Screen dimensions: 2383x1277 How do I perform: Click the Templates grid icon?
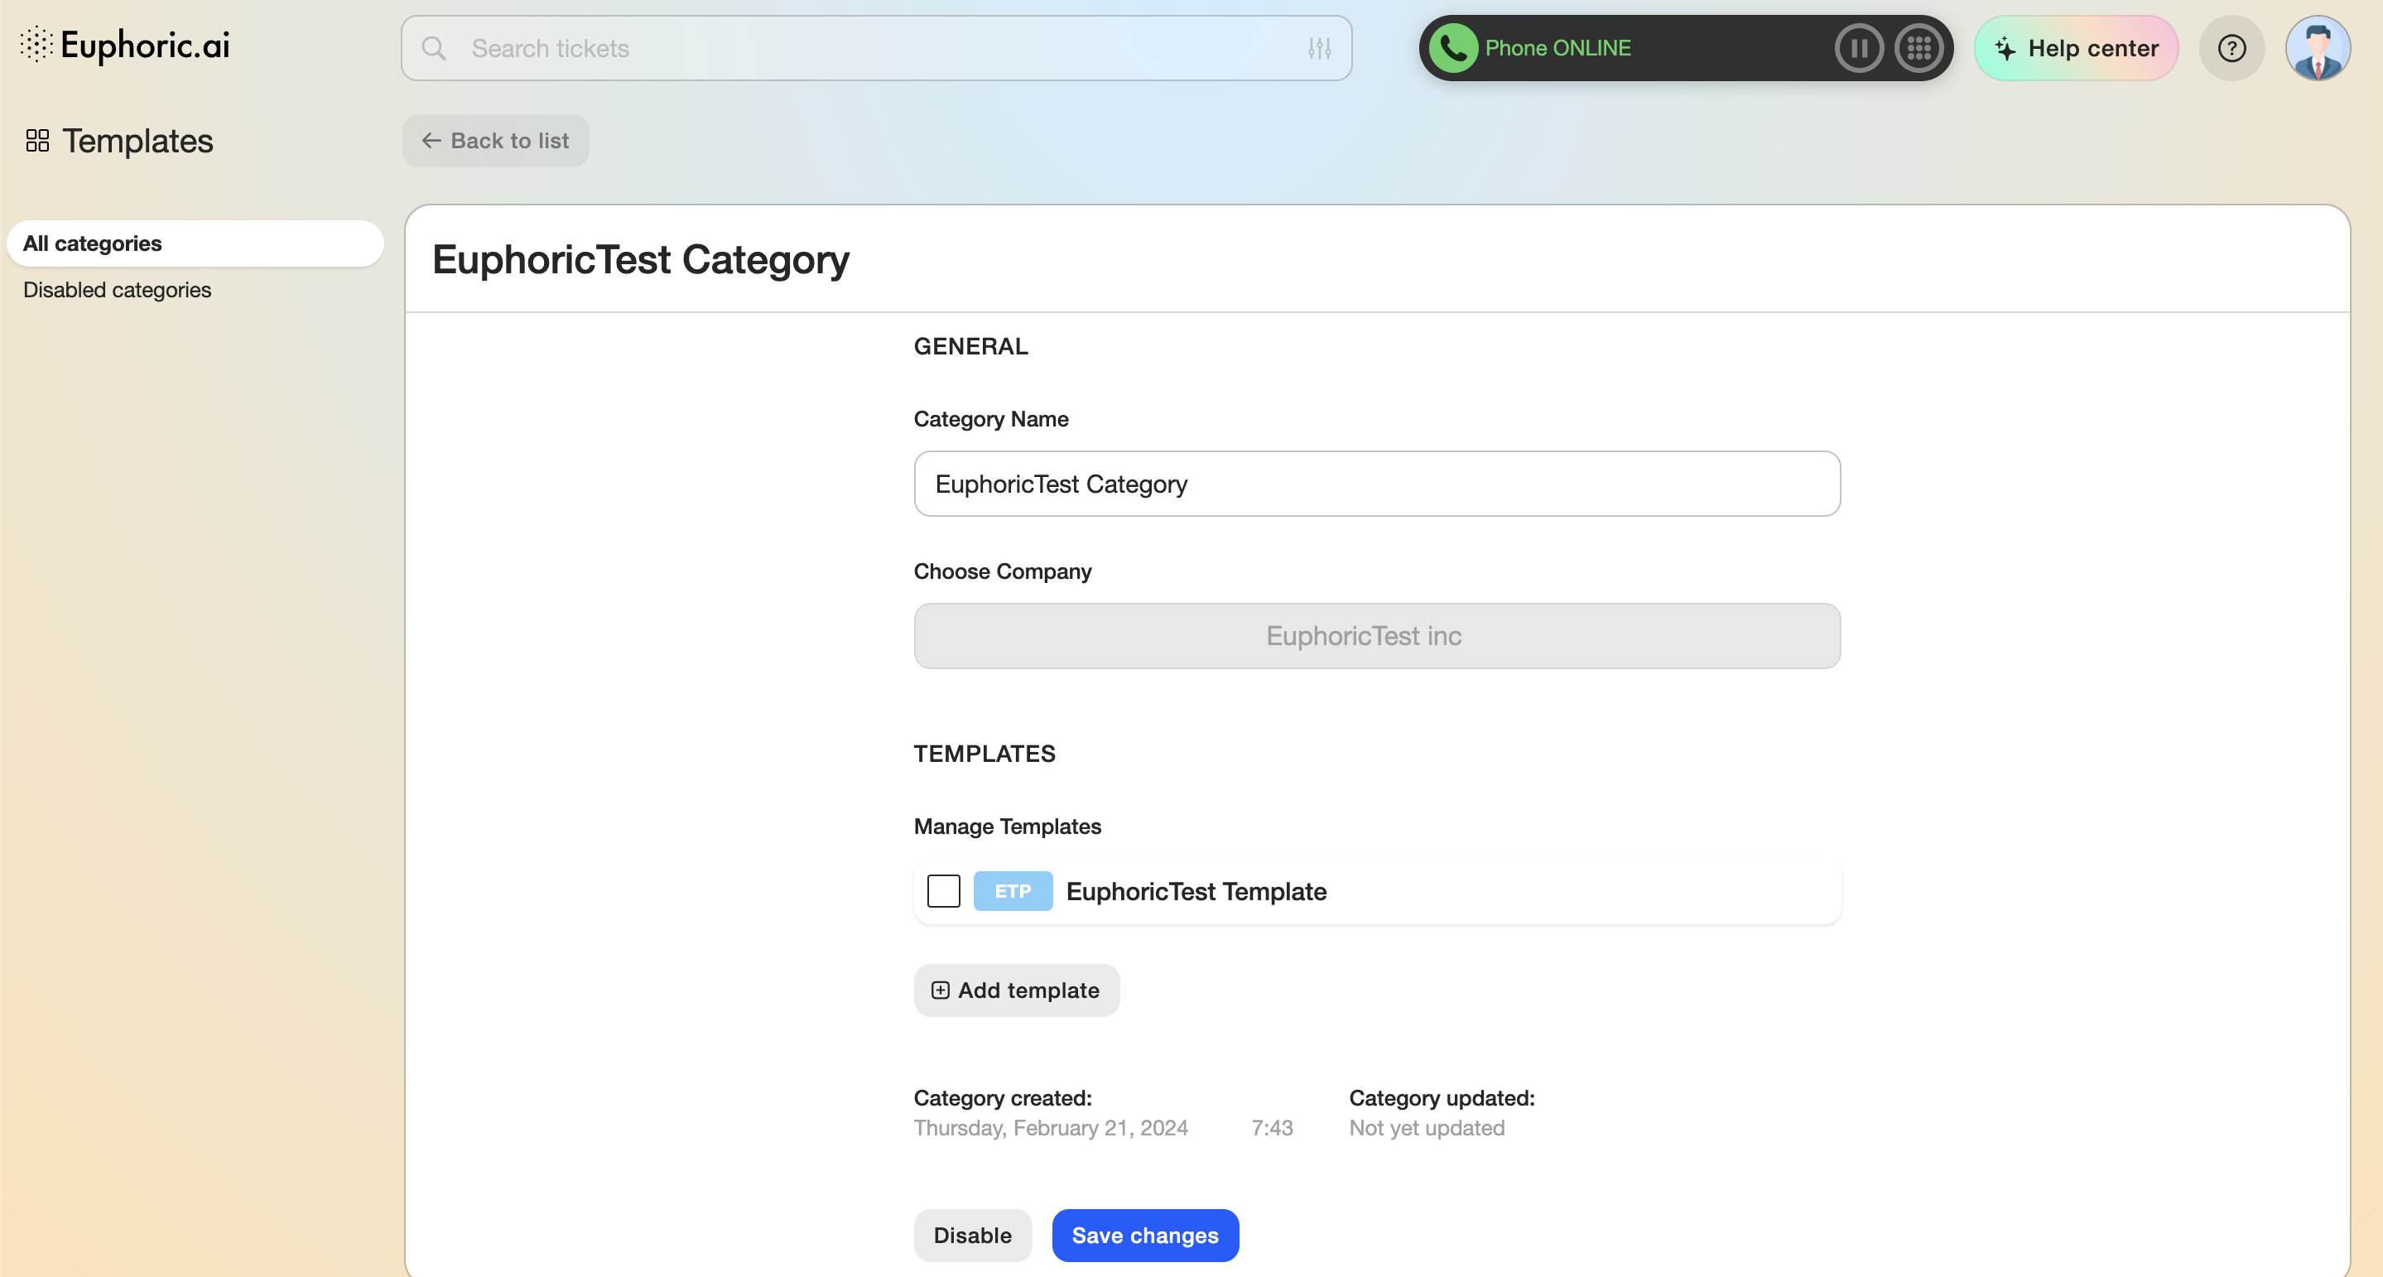click(x=38, y=141)
